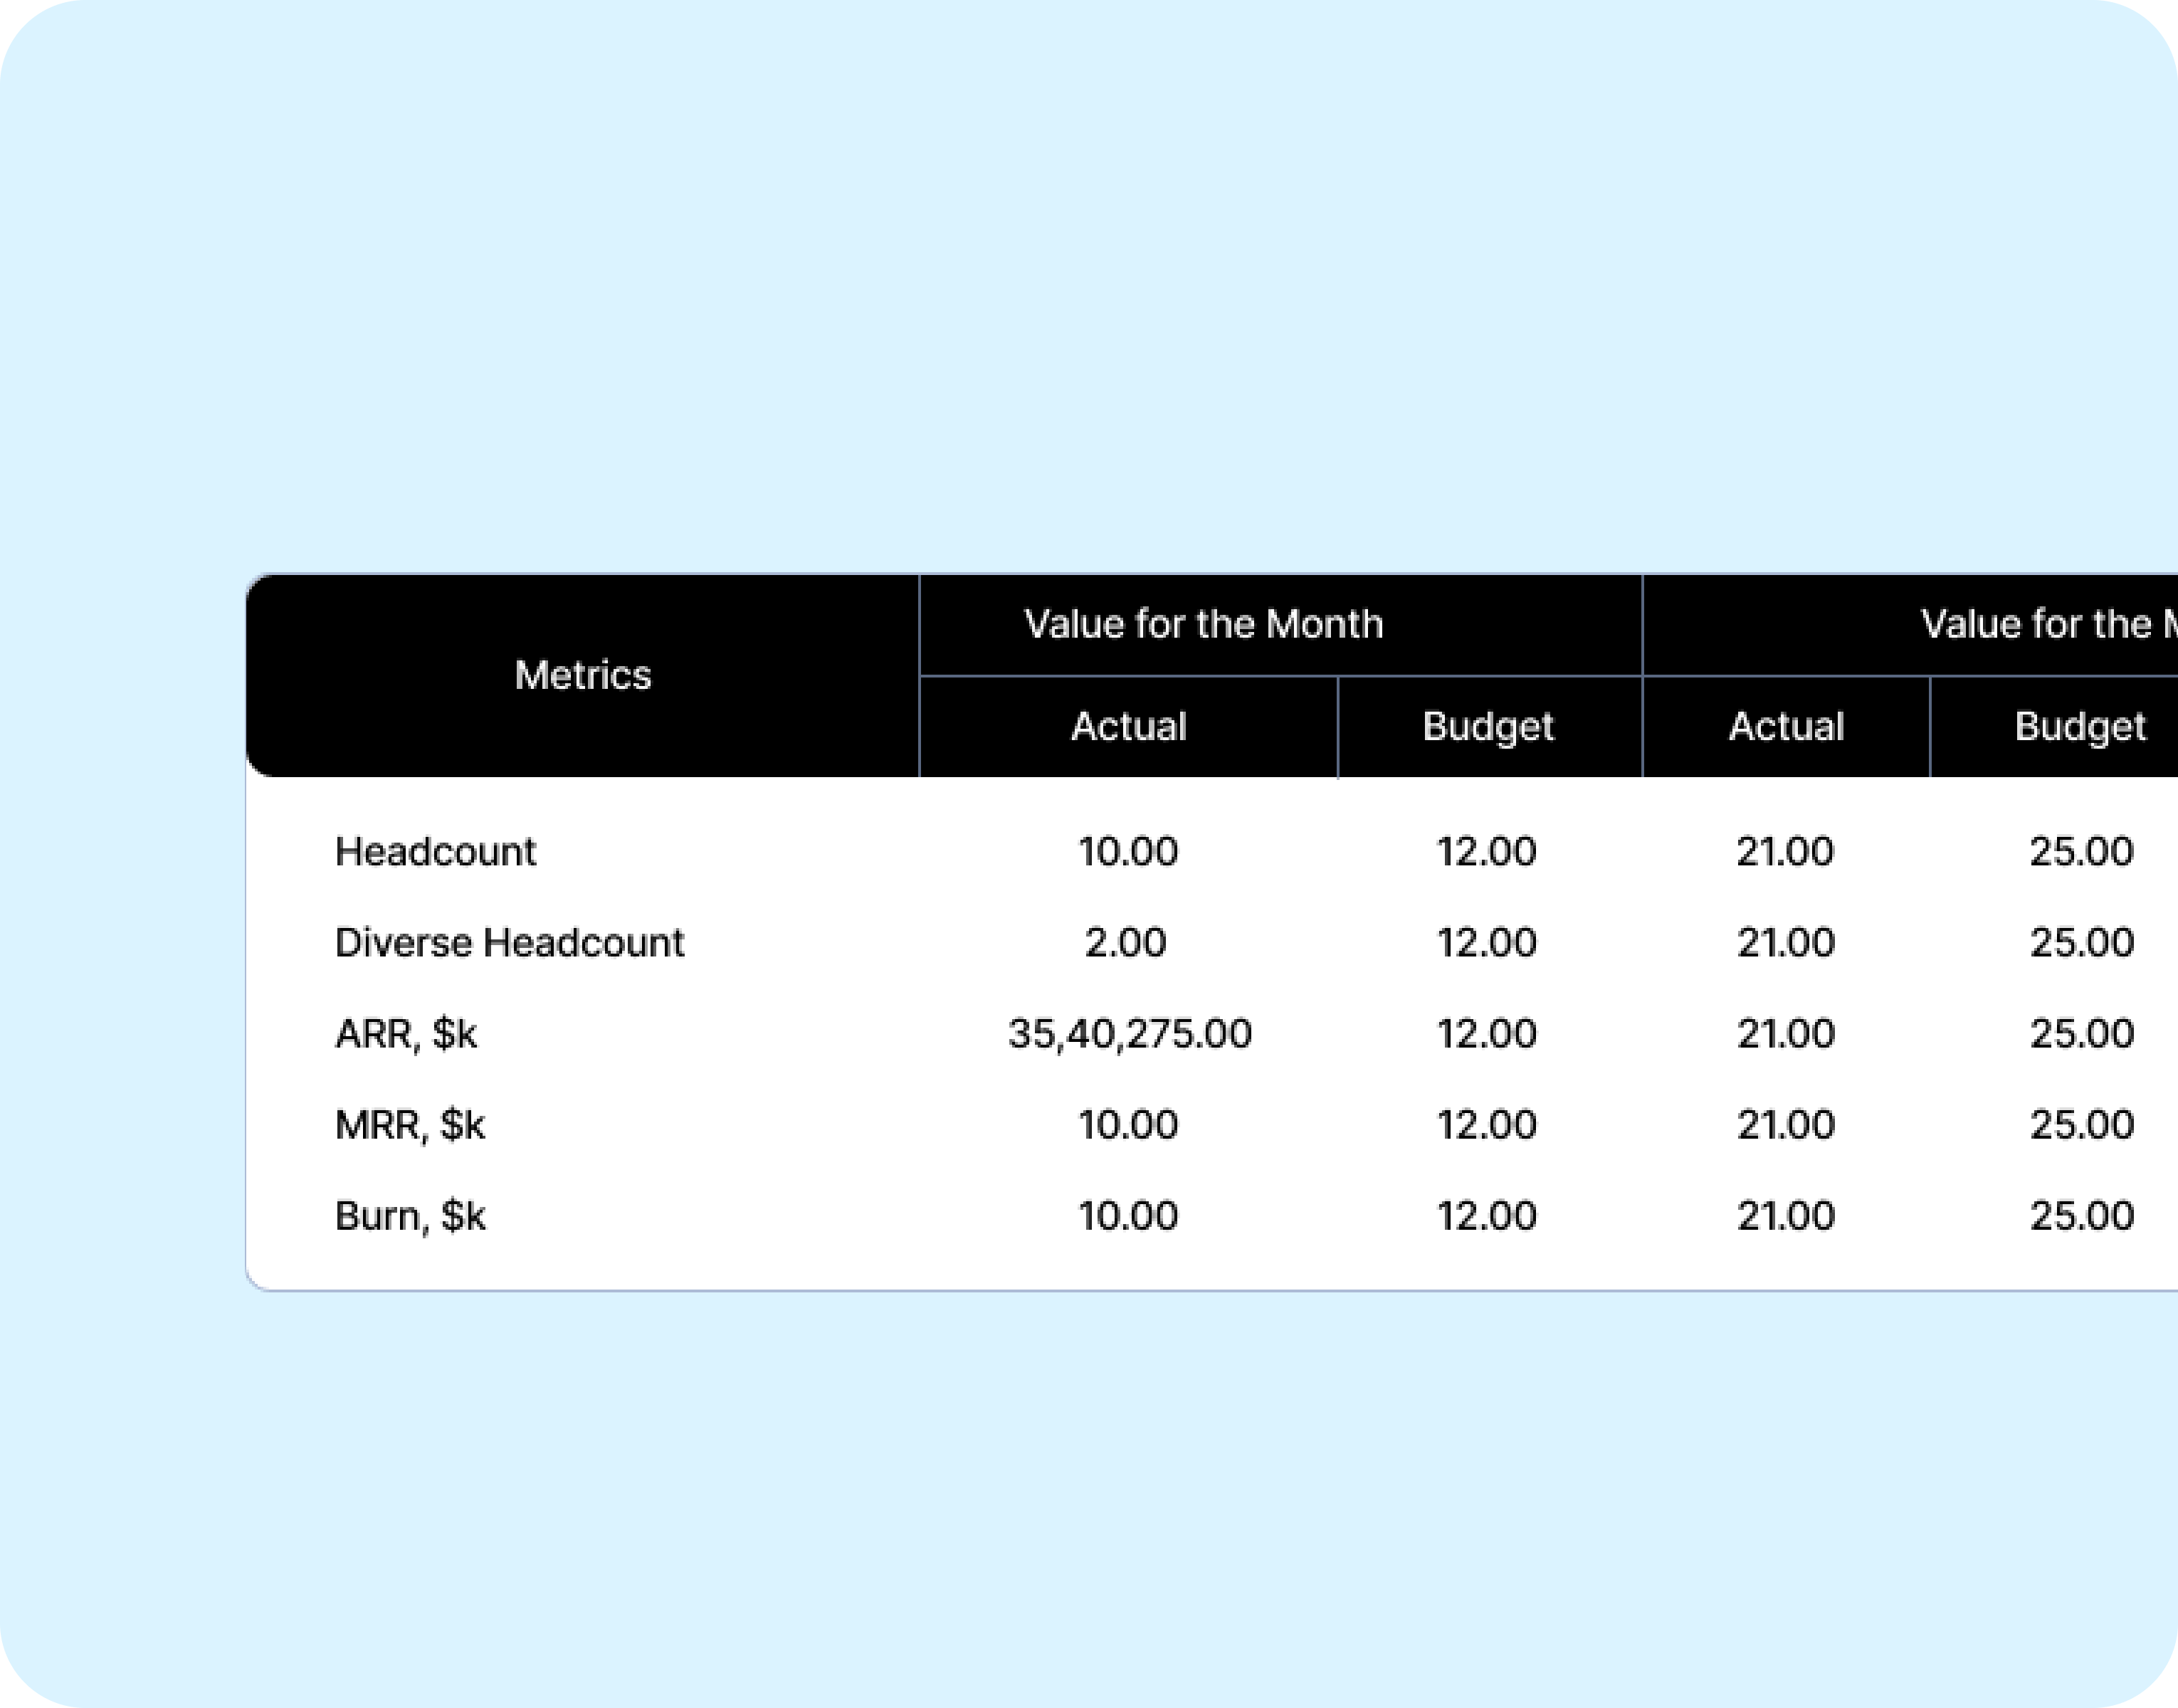Click the leftmost Actual column header
Image resolution: width=2178 pixels, height=1708 pixels.
point(1128,726)
